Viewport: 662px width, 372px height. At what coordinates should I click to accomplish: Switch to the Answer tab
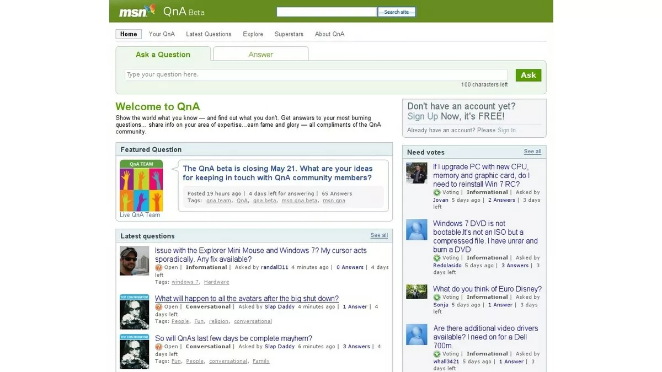[261, 54]
